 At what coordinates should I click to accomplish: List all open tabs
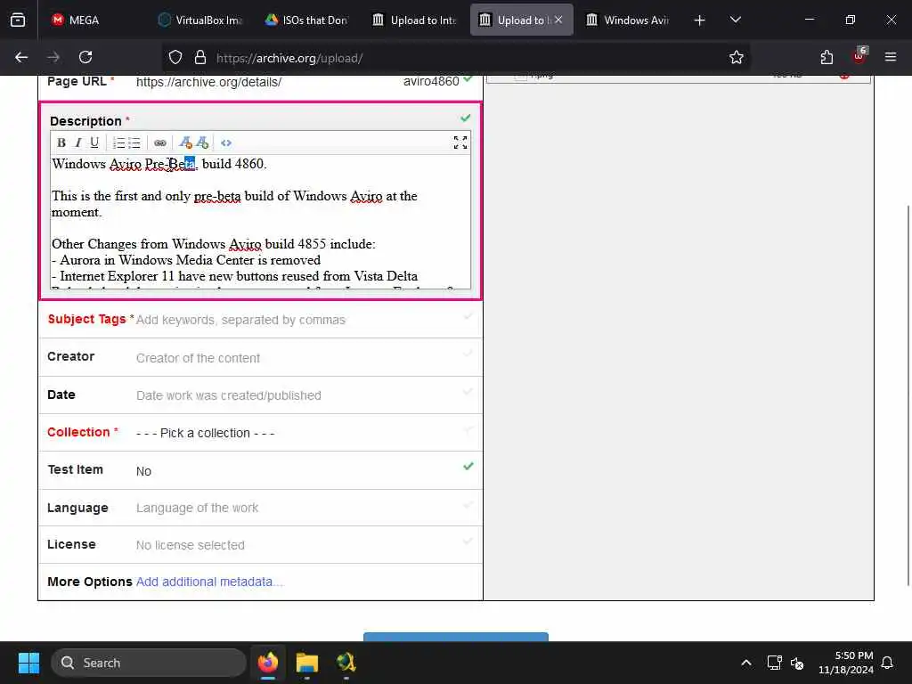pos(735,20)
